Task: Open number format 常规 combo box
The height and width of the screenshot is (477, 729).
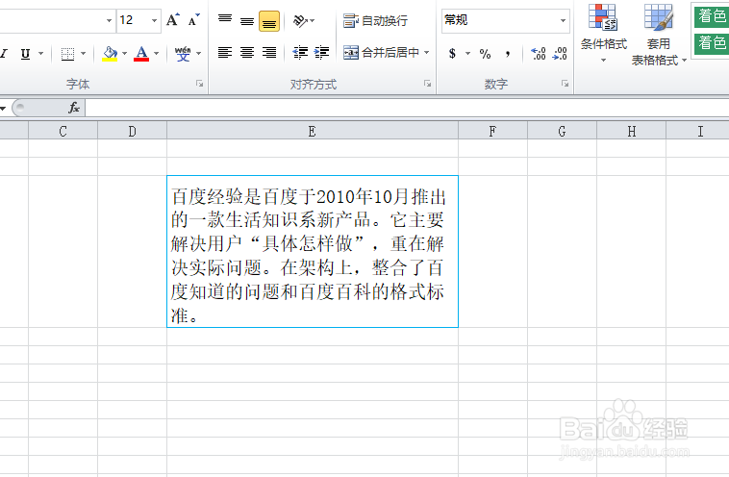Action: click(x=505, y=20)
